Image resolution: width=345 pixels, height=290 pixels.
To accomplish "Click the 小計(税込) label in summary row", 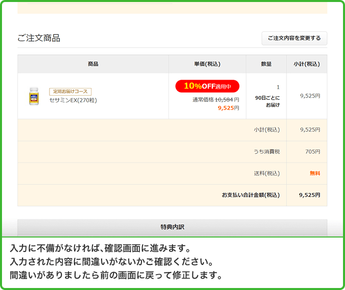I will coord(267,130).
